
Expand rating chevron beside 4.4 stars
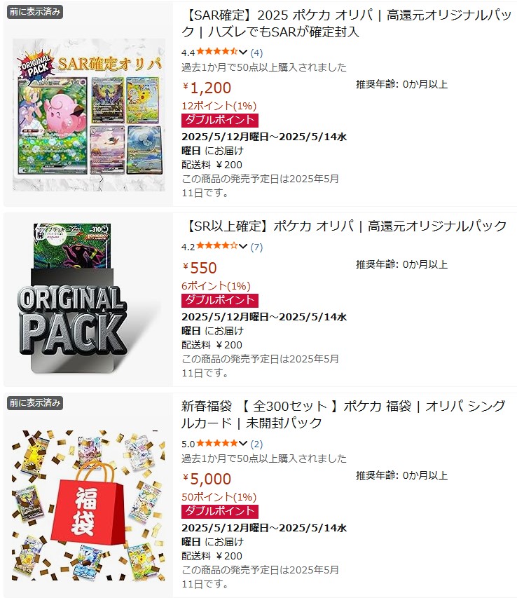coord(243,53)
